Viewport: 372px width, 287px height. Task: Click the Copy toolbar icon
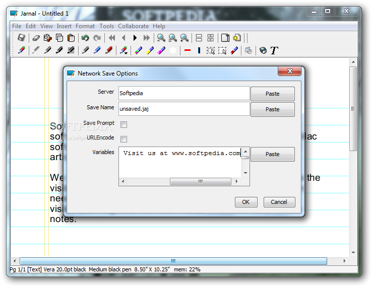59,38
